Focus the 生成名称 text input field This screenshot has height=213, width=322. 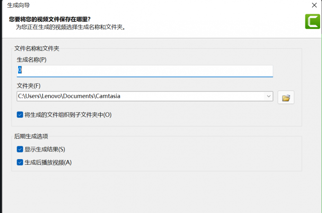click(x=144, y=70)
